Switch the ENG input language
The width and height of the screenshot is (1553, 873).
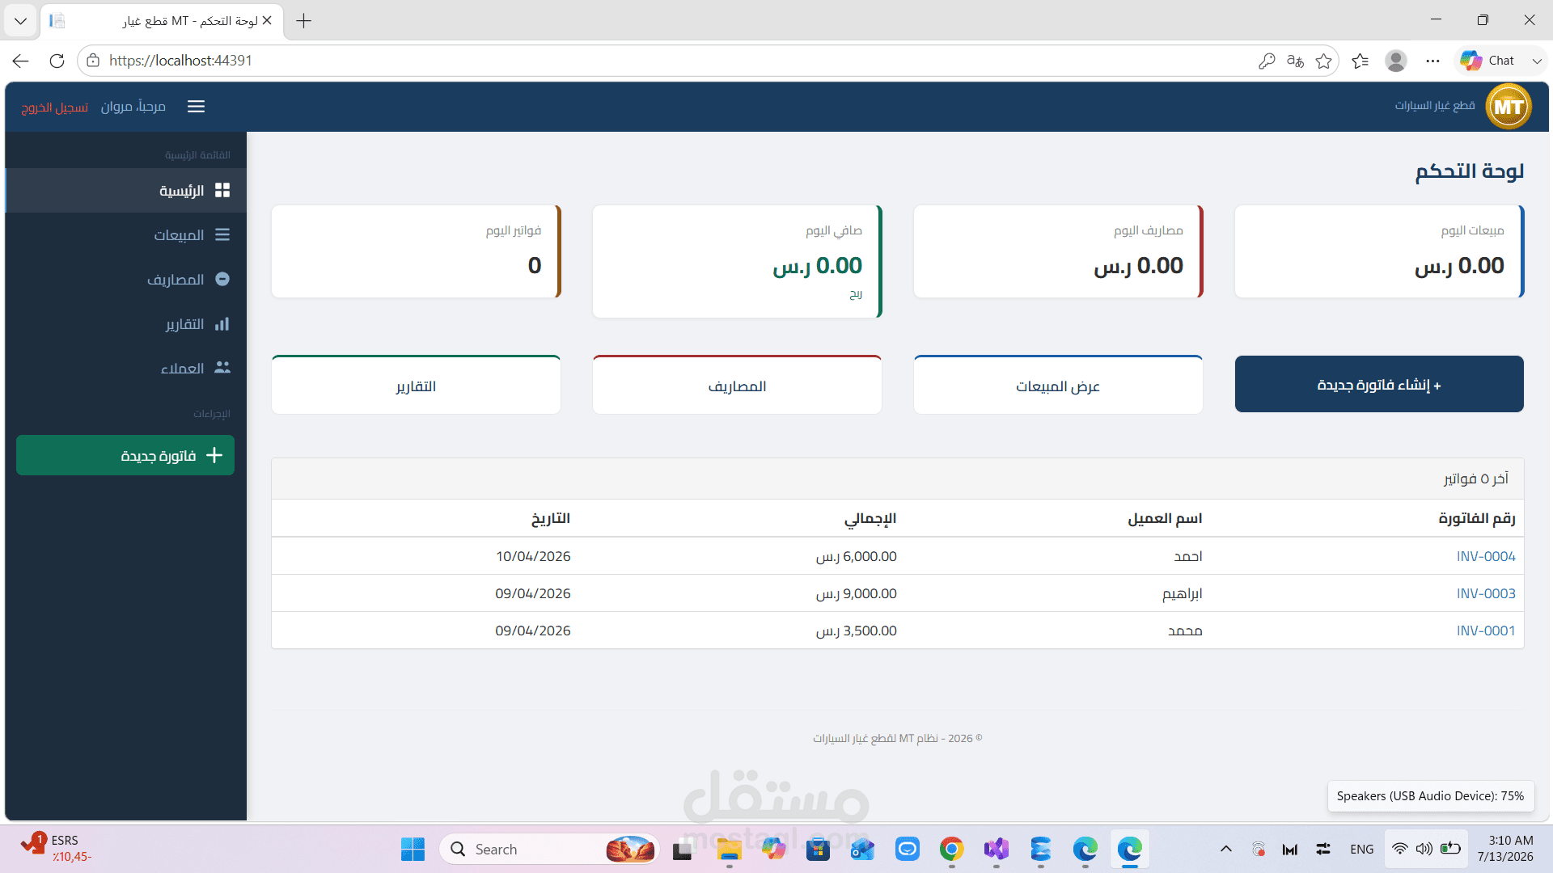(1362, 850)
